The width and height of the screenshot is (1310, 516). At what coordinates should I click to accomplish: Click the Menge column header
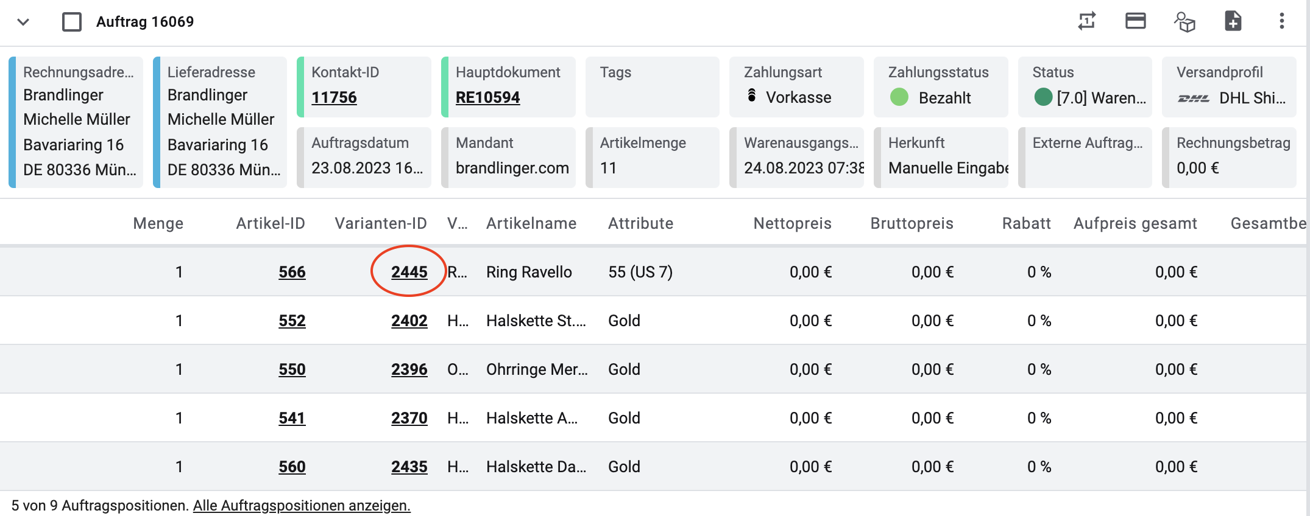click(x=158, y=223)
